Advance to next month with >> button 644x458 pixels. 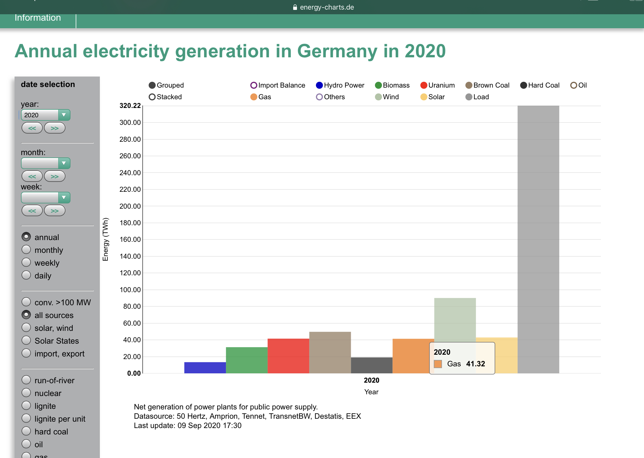tap(54, 176)
